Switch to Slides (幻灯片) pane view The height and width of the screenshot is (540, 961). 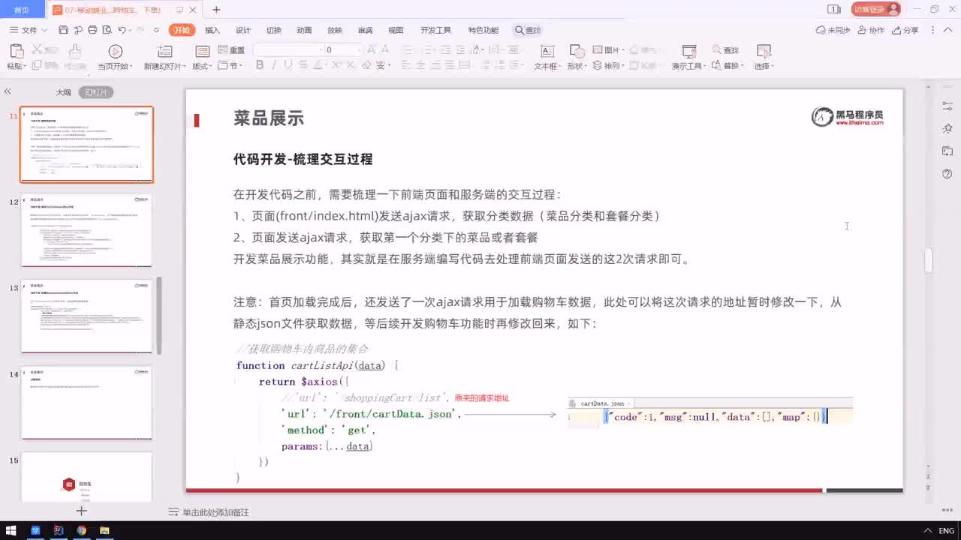pyautogui.click(x=96, y=92)
